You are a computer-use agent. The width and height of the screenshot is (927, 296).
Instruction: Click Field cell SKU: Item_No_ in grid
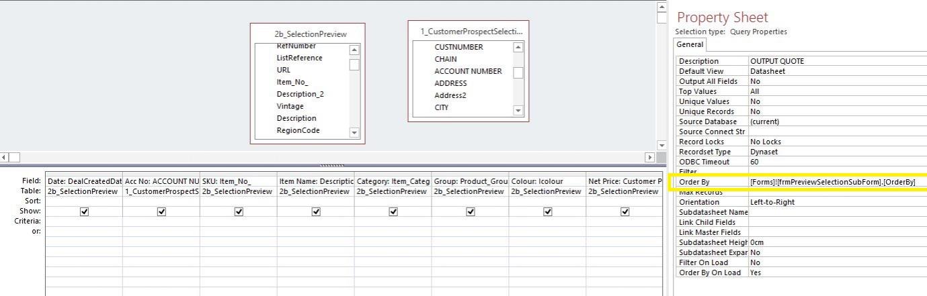(x=239, y=181)
